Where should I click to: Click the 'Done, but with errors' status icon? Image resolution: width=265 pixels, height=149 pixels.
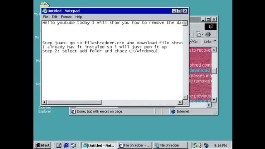(x=73, y=111)
